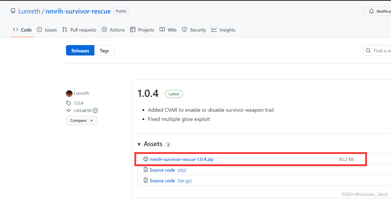391x199 pixels.
Task: Open the Insights tab
Action: click(223, 30)
